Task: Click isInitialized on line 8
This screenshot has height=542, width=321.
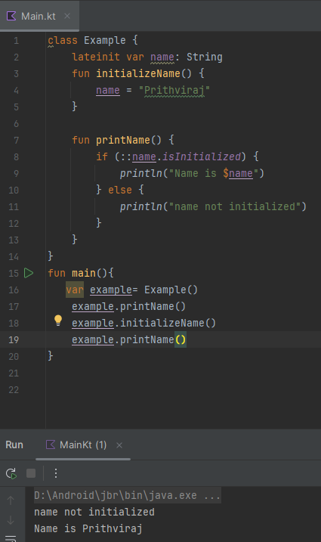Action: point(202,156)
